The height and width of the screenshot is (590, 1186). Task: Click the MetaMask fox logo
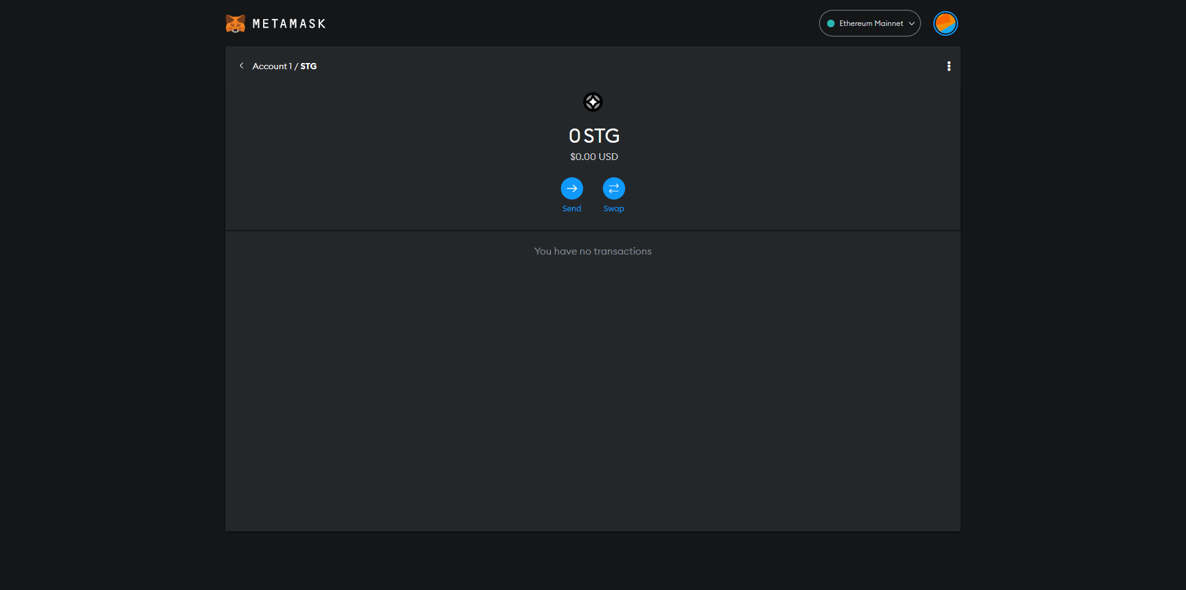[x=235, y=23]
